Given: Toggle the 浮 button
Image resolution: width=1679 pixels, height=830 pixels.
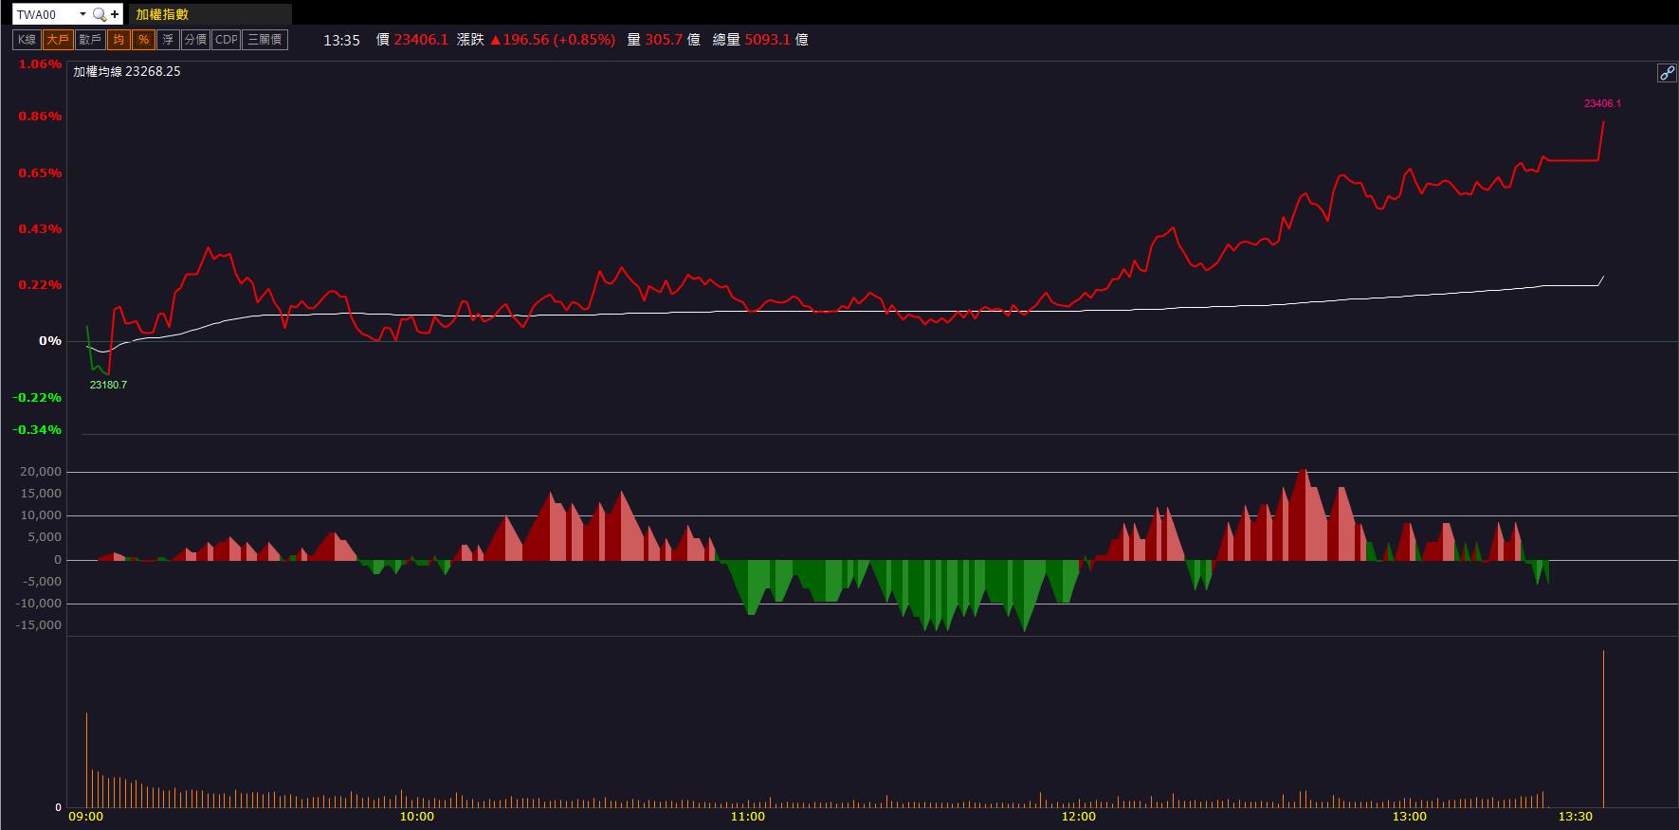Looking at the screenshot, I should coord(168,40).
